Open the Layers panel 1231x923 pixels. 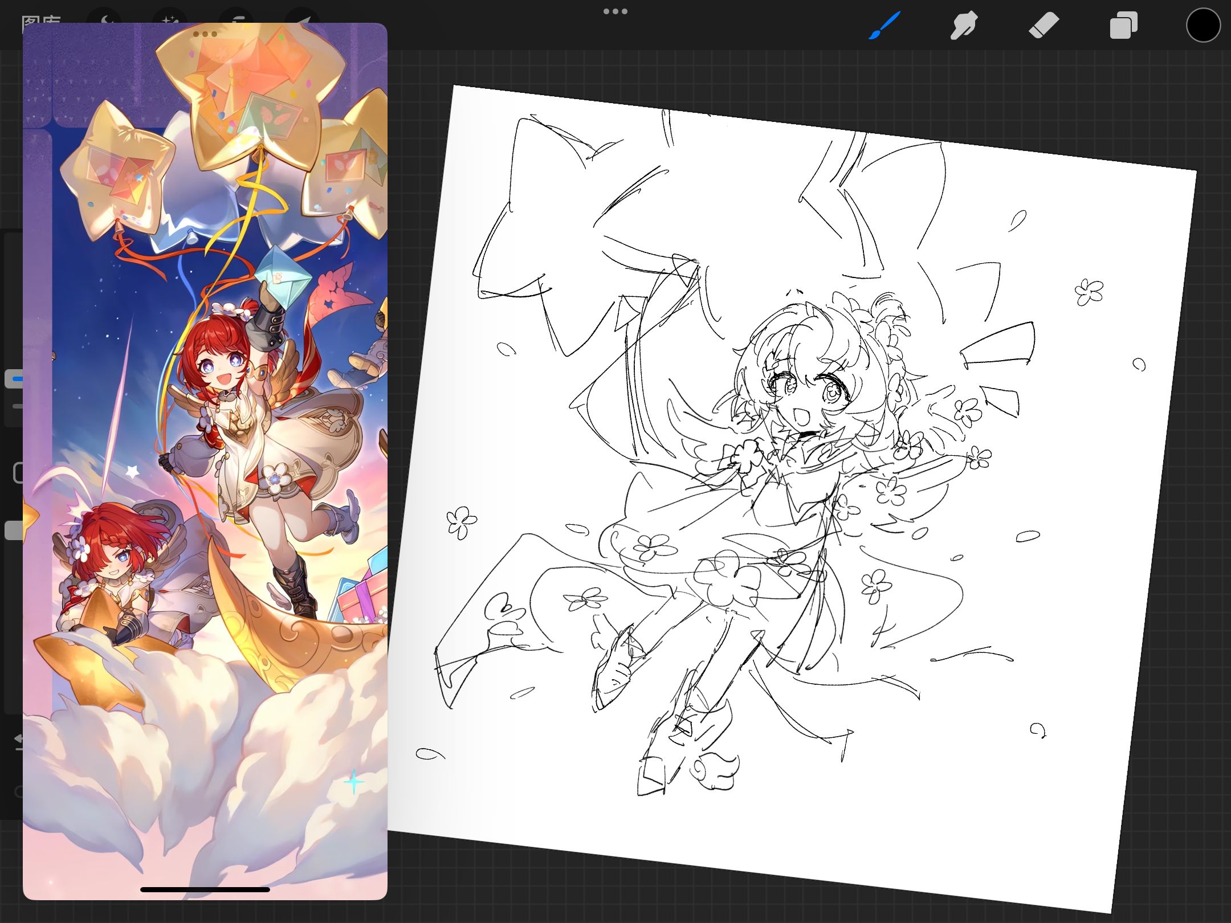[1123, 26]
